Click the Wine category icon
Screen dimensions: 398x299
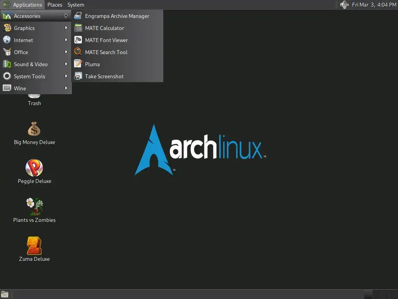pos(7,88)
